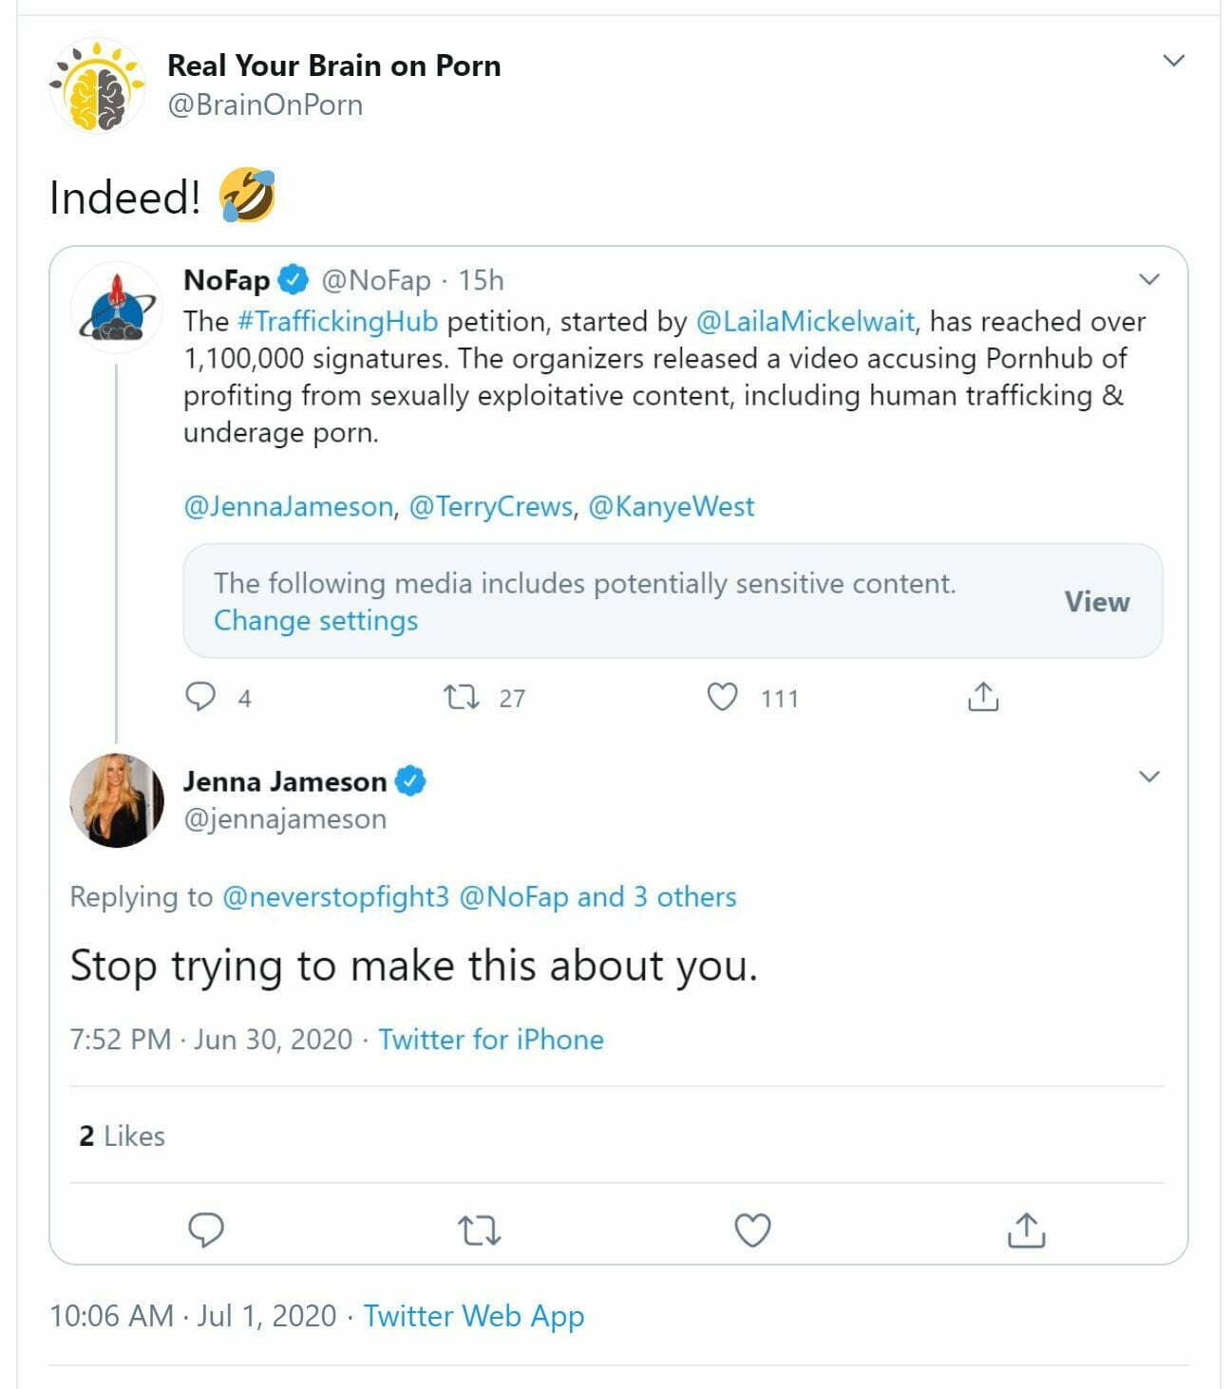Screen dimensions: 1232x1389
Task: View the hidden sensitive media
Action: (x=1096, y=602)
